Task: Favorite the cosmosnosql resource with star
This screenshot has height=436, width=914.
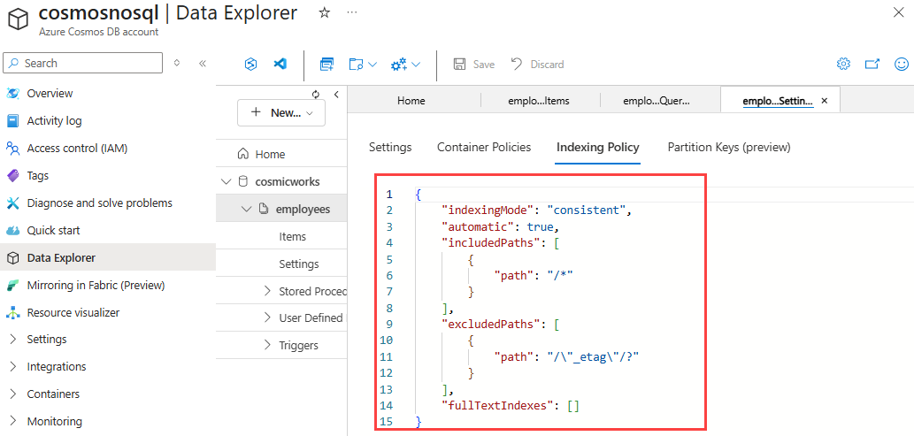Action: click(324, 12)
